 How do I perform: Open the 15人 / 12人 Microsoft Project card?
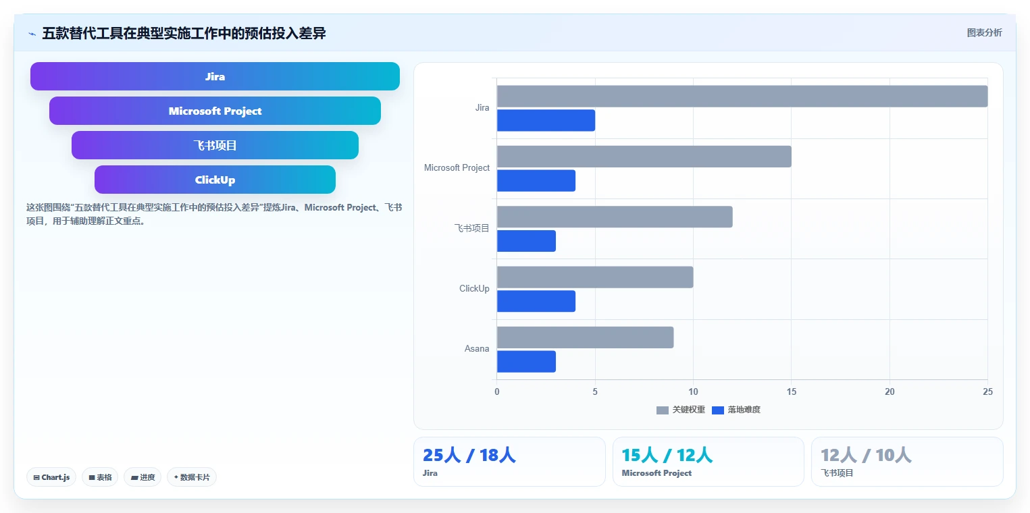[x=709, y=462]
